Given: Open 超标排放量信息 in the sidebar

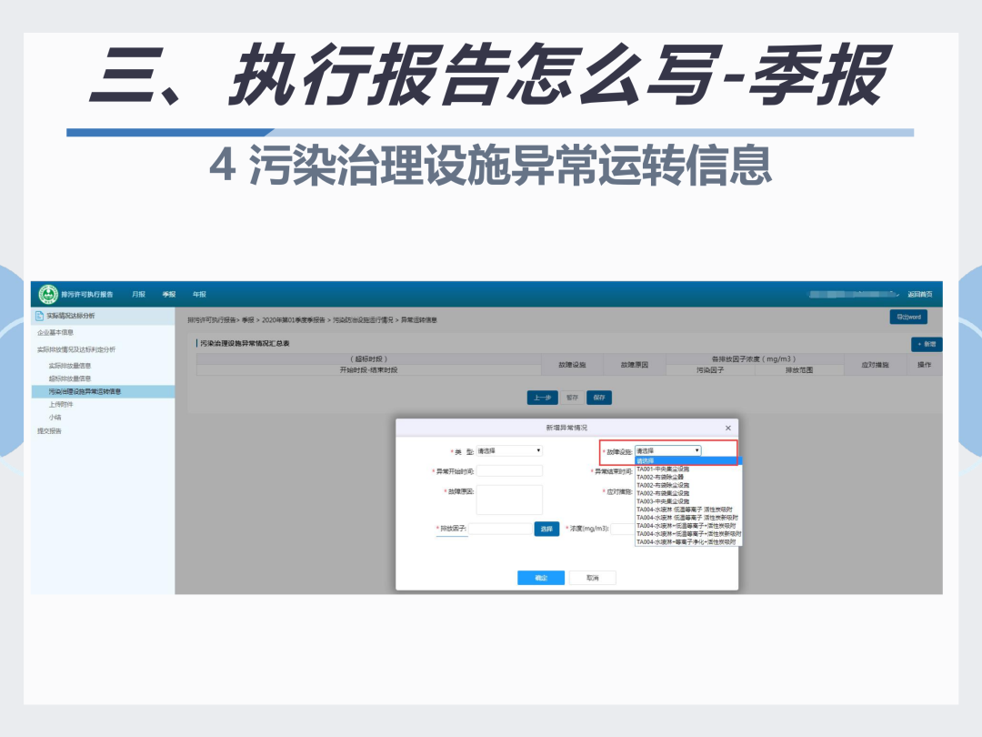Looking at the screenshot, I should [69, 379].
